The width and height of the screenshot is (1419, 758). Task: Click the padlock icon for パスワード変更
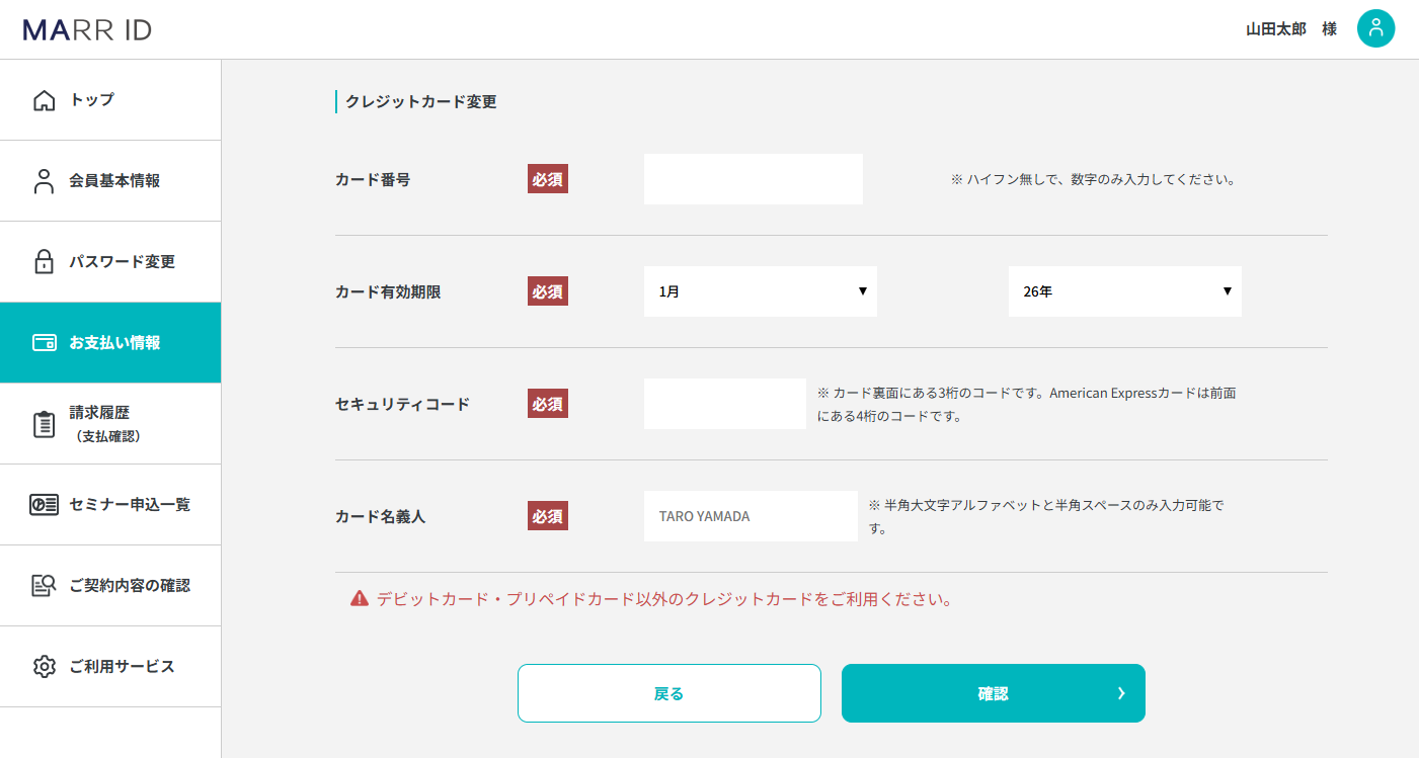tap(44, 261)
